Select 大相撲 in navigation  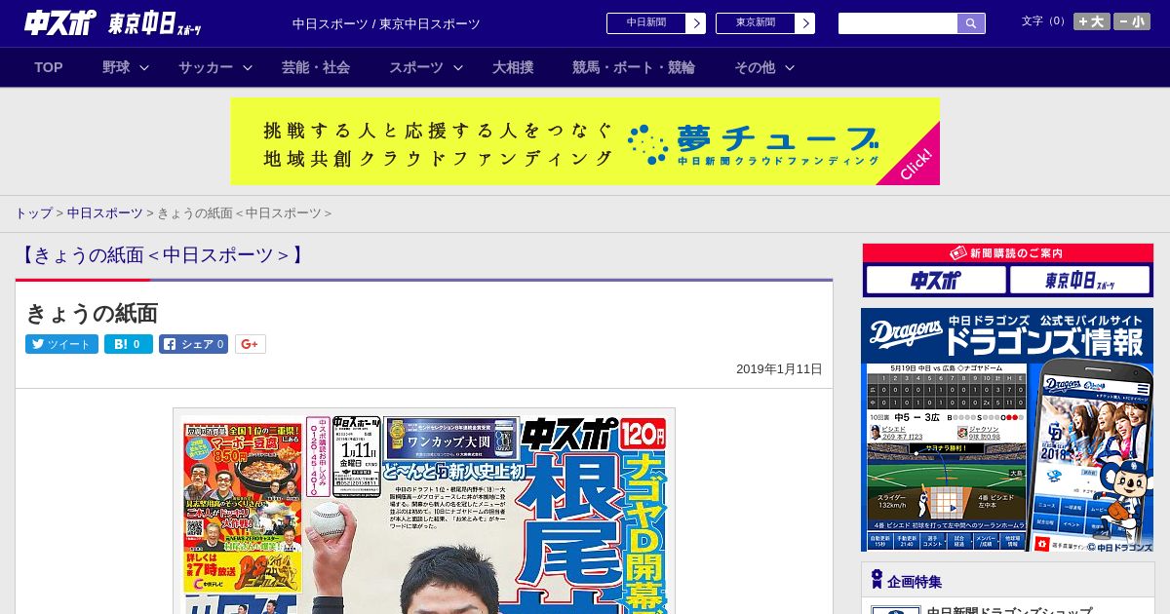[x=513, y=67]
